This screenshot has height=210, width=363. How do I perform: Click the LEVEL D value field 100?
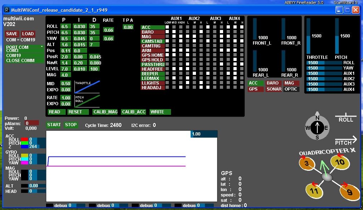(x=95, y=69)
